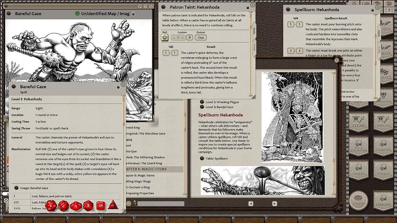Viewport: 397px width, 223px height.
Task: Click the magnifier icon beside the index search field
Action: (x=135, y=203)
